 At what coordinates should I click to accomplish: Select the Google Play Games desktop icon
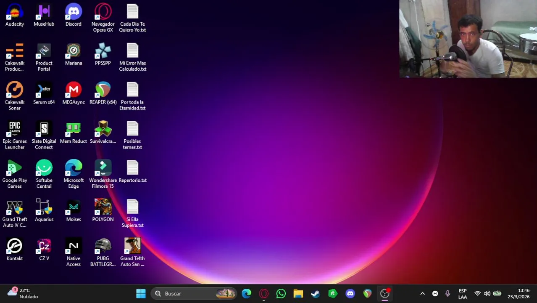click(15, 175)
